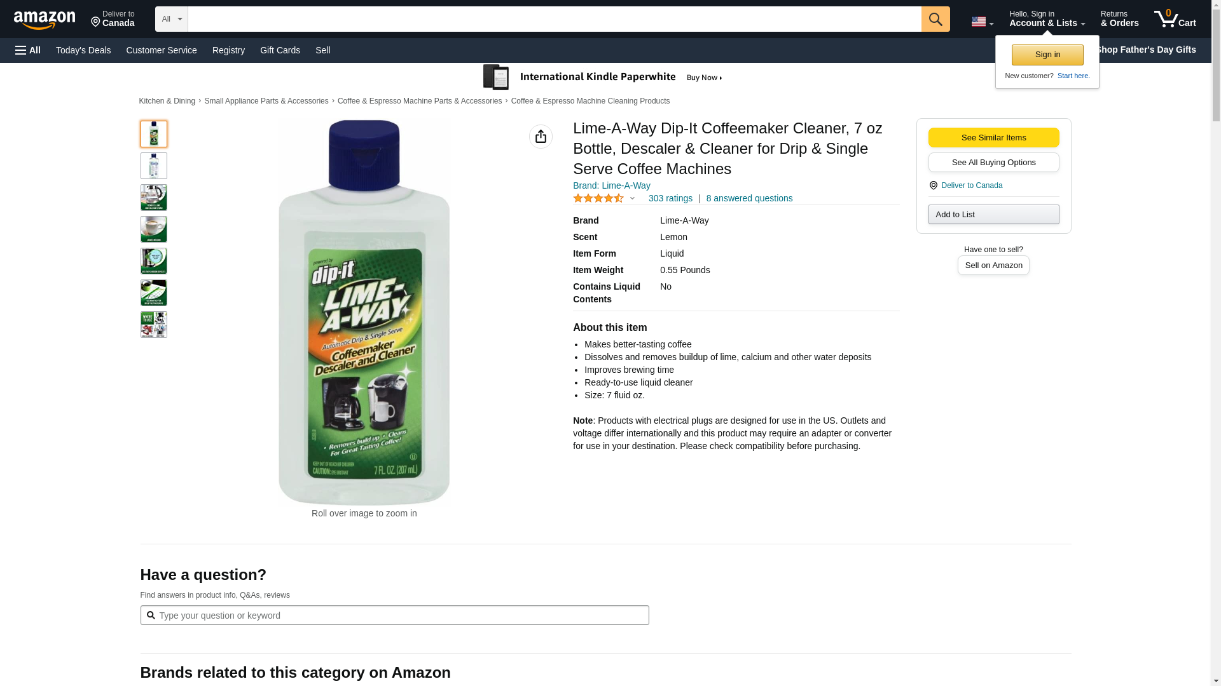Click the star rating icons
The image size is (1221, 686).
[x=598, y=198]
